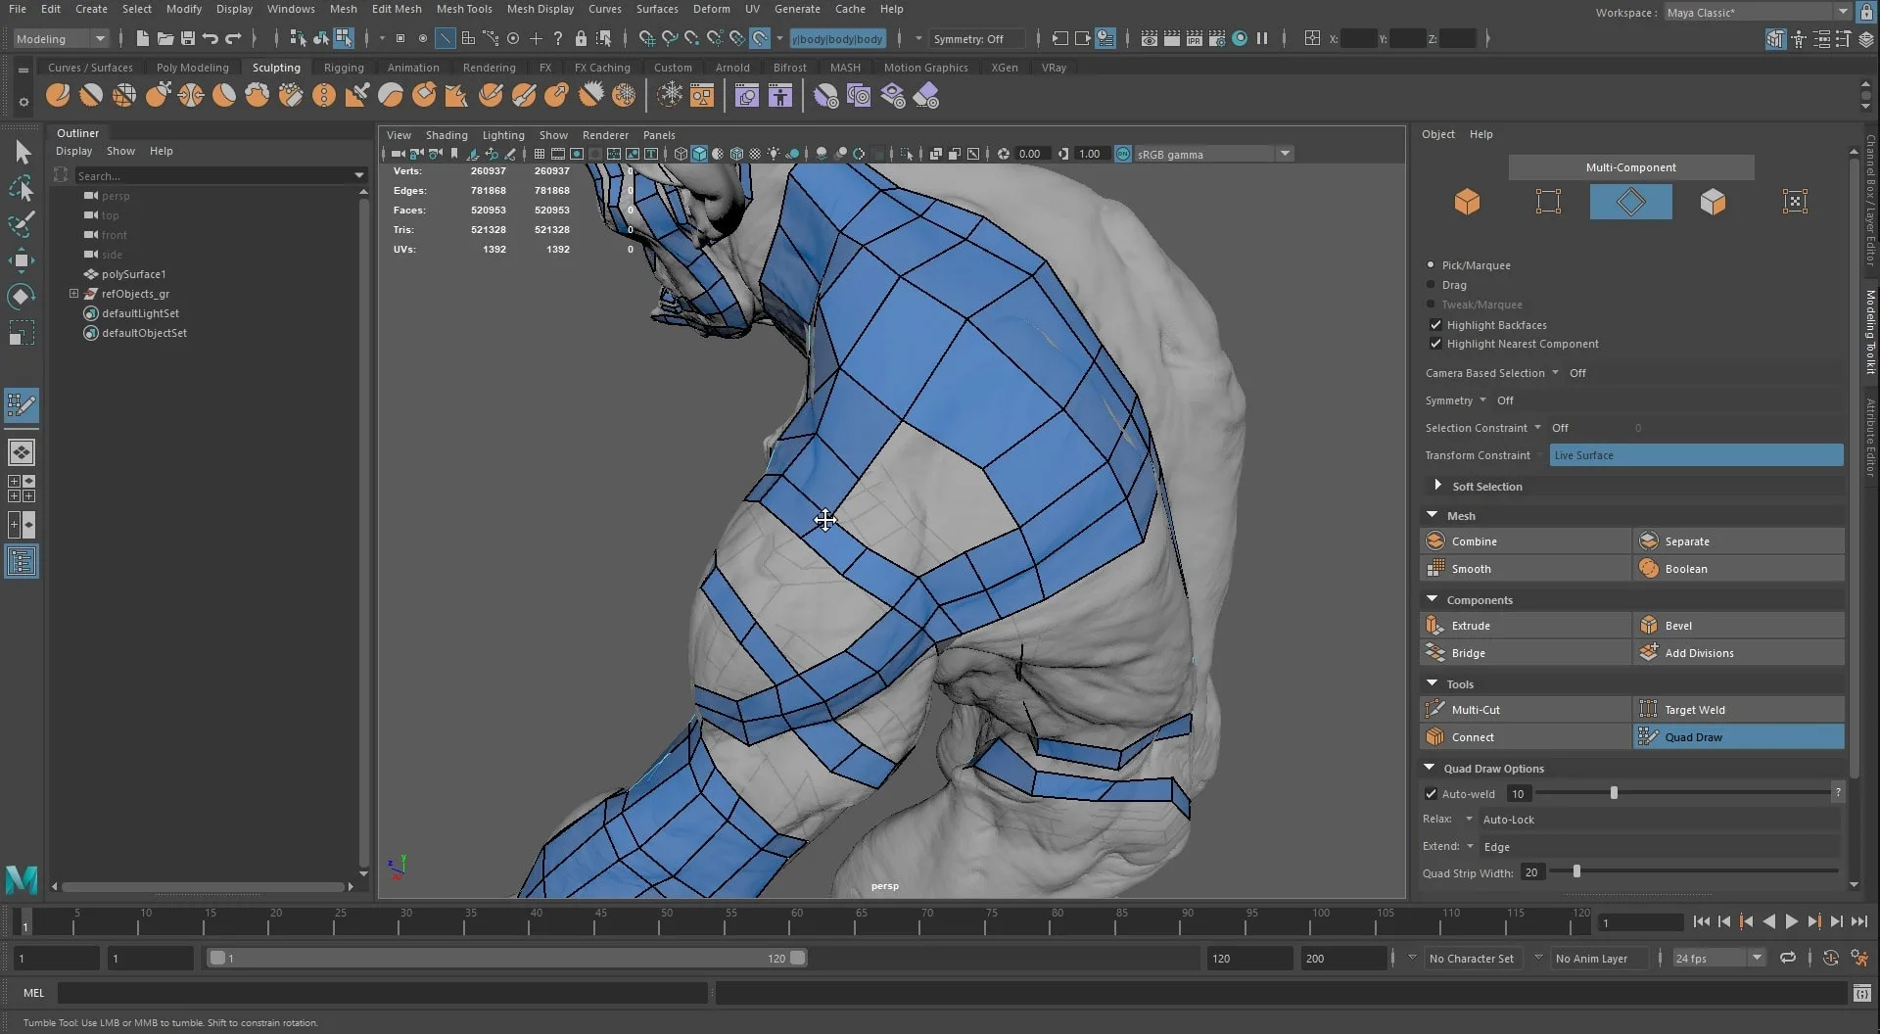The height and width of the screenshot is (1034, 1880).
Task: Select Pick/Marquee radio option
Action: [1431, 265]
